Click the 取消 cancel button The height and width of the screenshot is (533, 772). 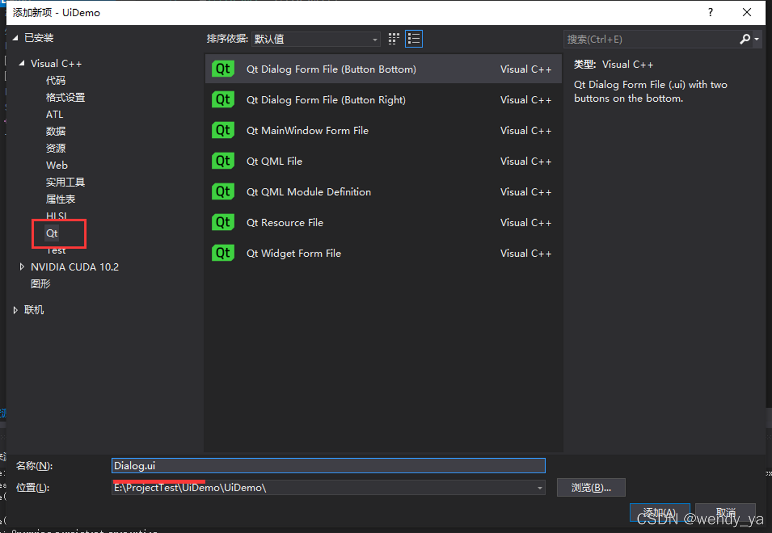pos(726,513)
